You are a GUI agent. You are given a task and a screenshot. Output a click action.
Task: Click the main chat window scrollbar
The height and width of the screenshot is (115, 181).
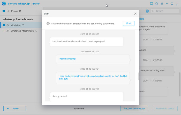pyautogui.click(x=180, y=84)
